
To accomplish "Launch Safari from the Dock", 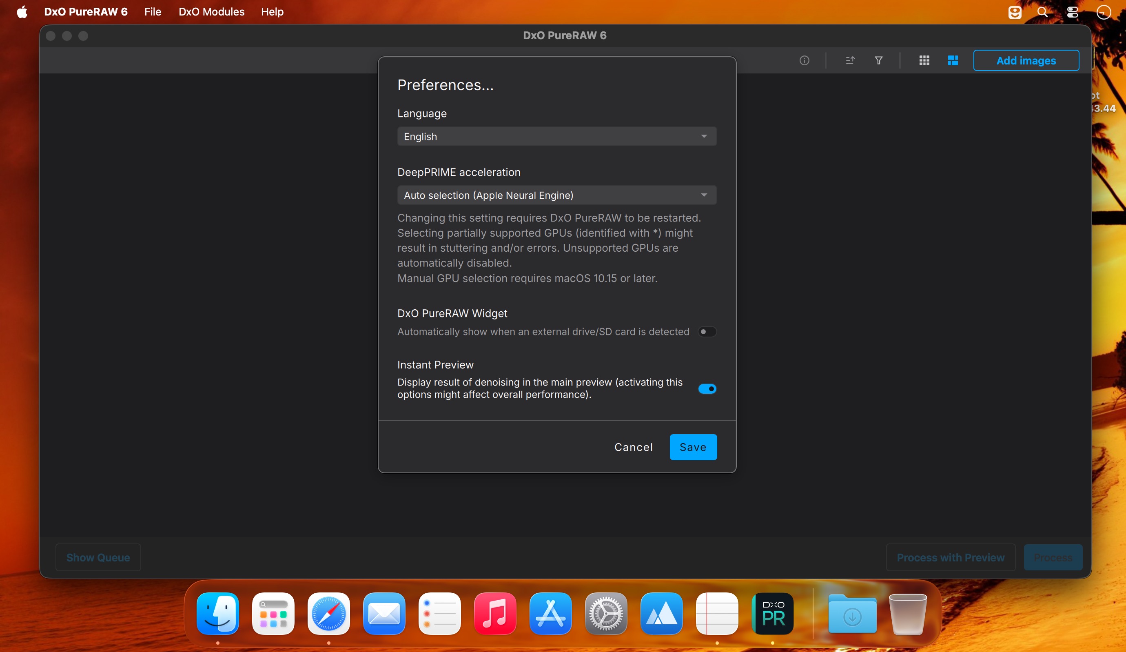I will (329, 613).
